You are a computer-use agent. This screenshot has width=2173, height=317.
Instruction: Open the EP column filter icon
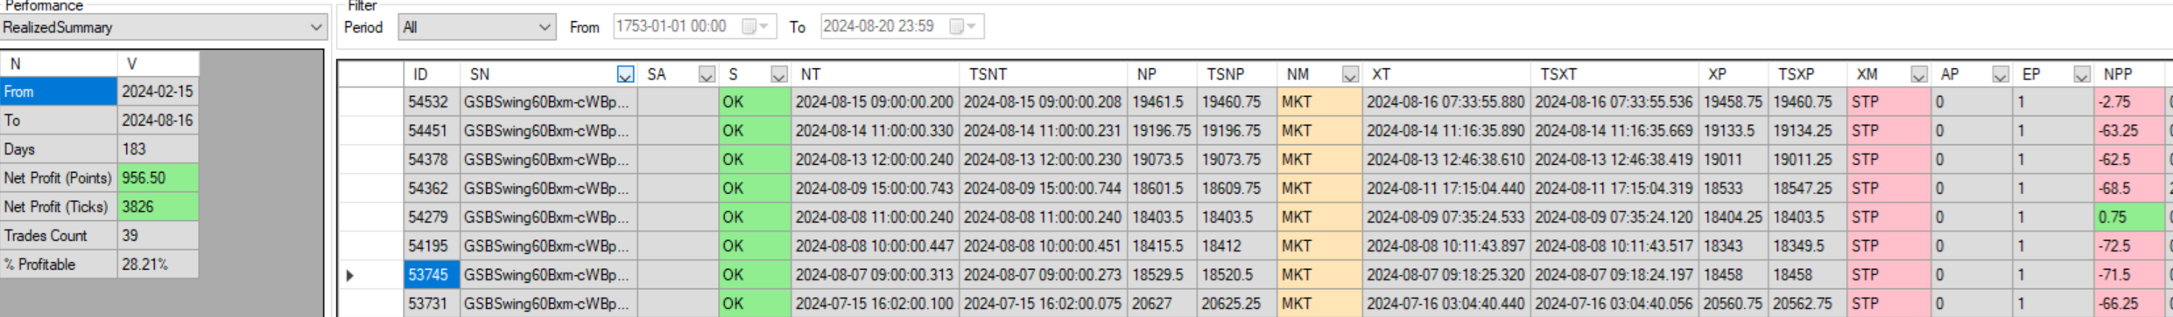coord(2082,75)
